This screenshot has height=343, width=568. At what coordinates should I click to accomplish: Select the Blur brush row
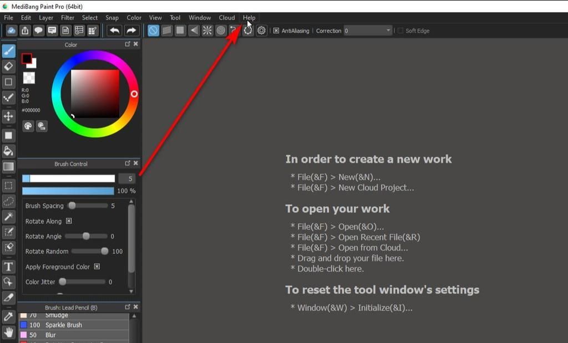(74, 335)
